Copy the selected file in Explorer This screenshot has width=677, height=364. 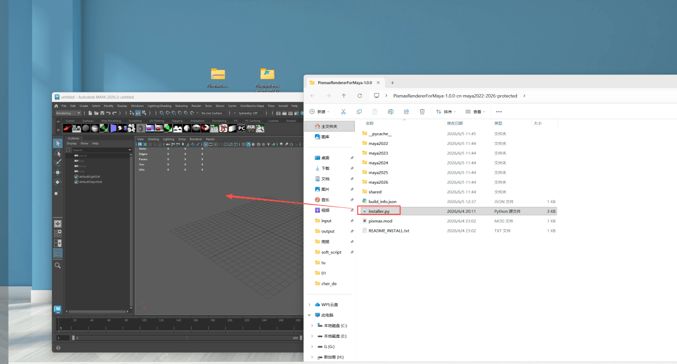click(359, 112)
